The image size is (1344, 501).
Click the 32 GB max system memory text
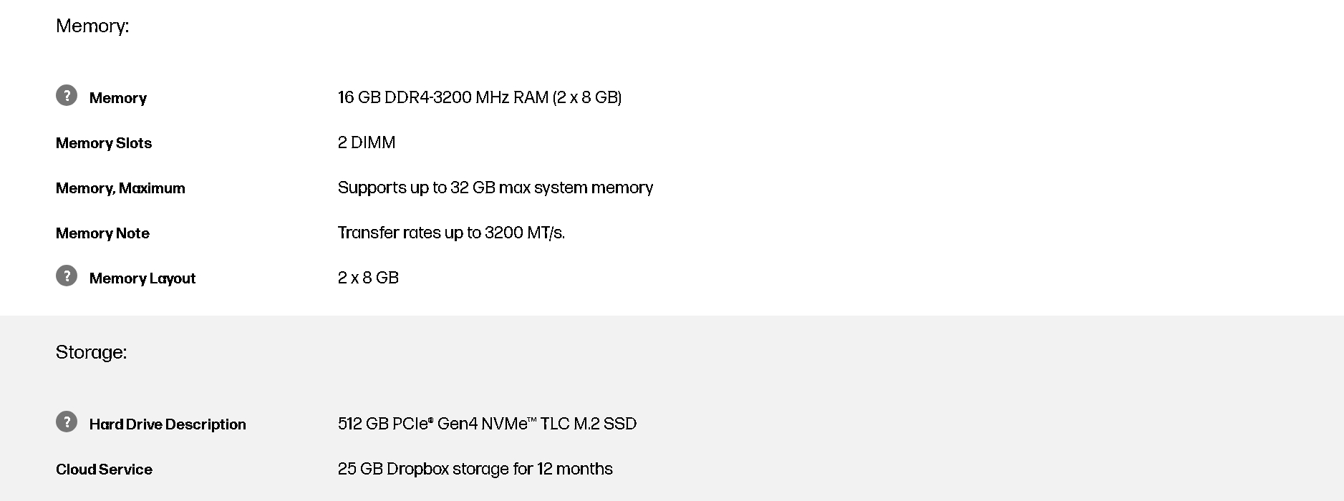point(551,188)
